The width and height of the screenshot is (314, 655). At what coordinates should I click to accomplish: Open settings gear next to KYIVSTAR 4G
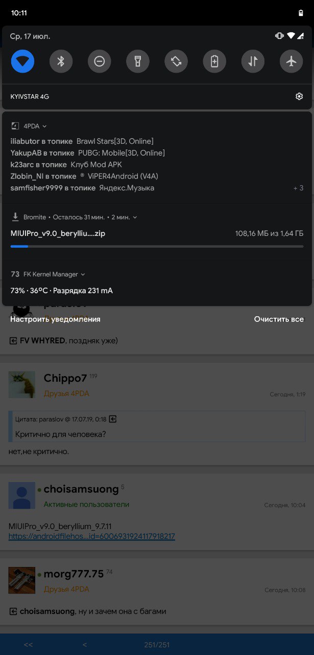point(299,96)
